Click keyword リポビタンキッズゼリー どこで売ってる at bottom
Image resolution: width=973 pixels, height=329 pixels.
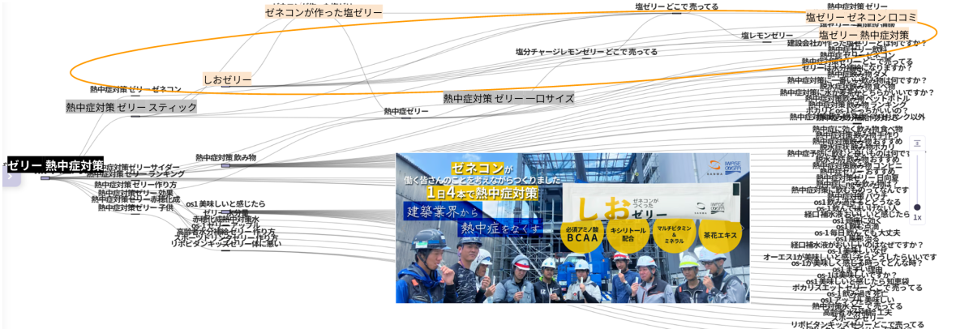(857, 324)
